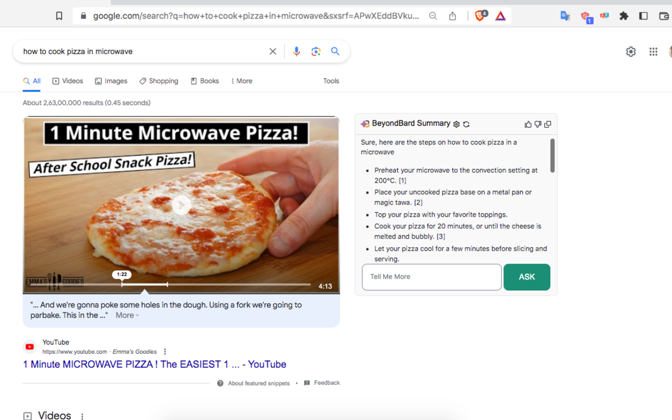The image size is (672, 420).
Task: Open the share page icon
Action: coord(453,16)
